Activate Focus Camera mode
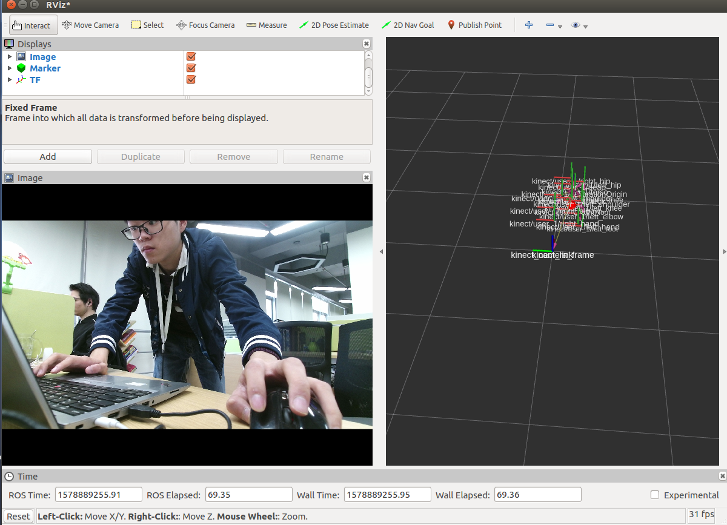 click(205, 25)
